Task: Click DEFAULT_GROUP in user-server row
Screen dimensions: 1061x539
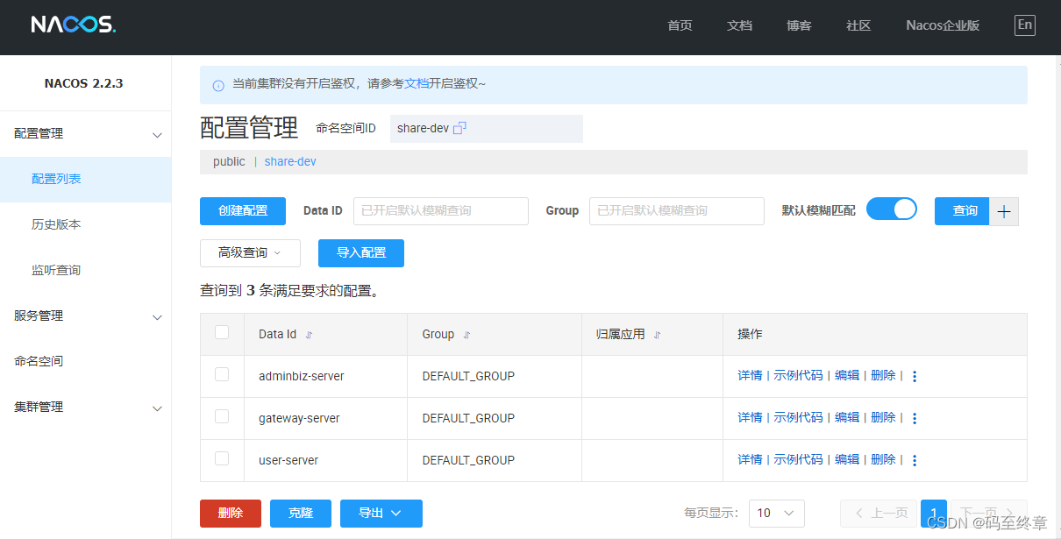Action: (468, 460)
